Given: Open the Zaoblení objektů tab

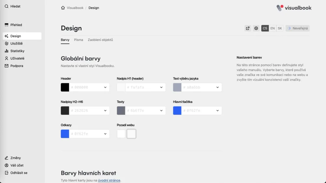Looking at the screenshot, I should tap(100, 40).
